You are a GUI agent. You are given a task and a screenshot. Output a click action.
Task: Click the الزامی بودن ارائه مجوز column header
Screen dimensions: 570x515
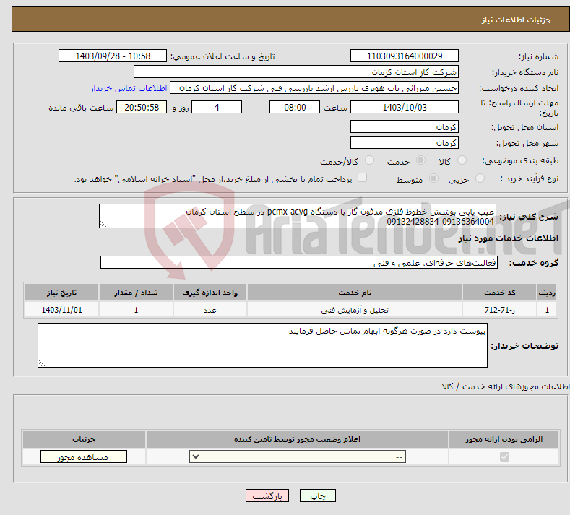pos(504,439)
